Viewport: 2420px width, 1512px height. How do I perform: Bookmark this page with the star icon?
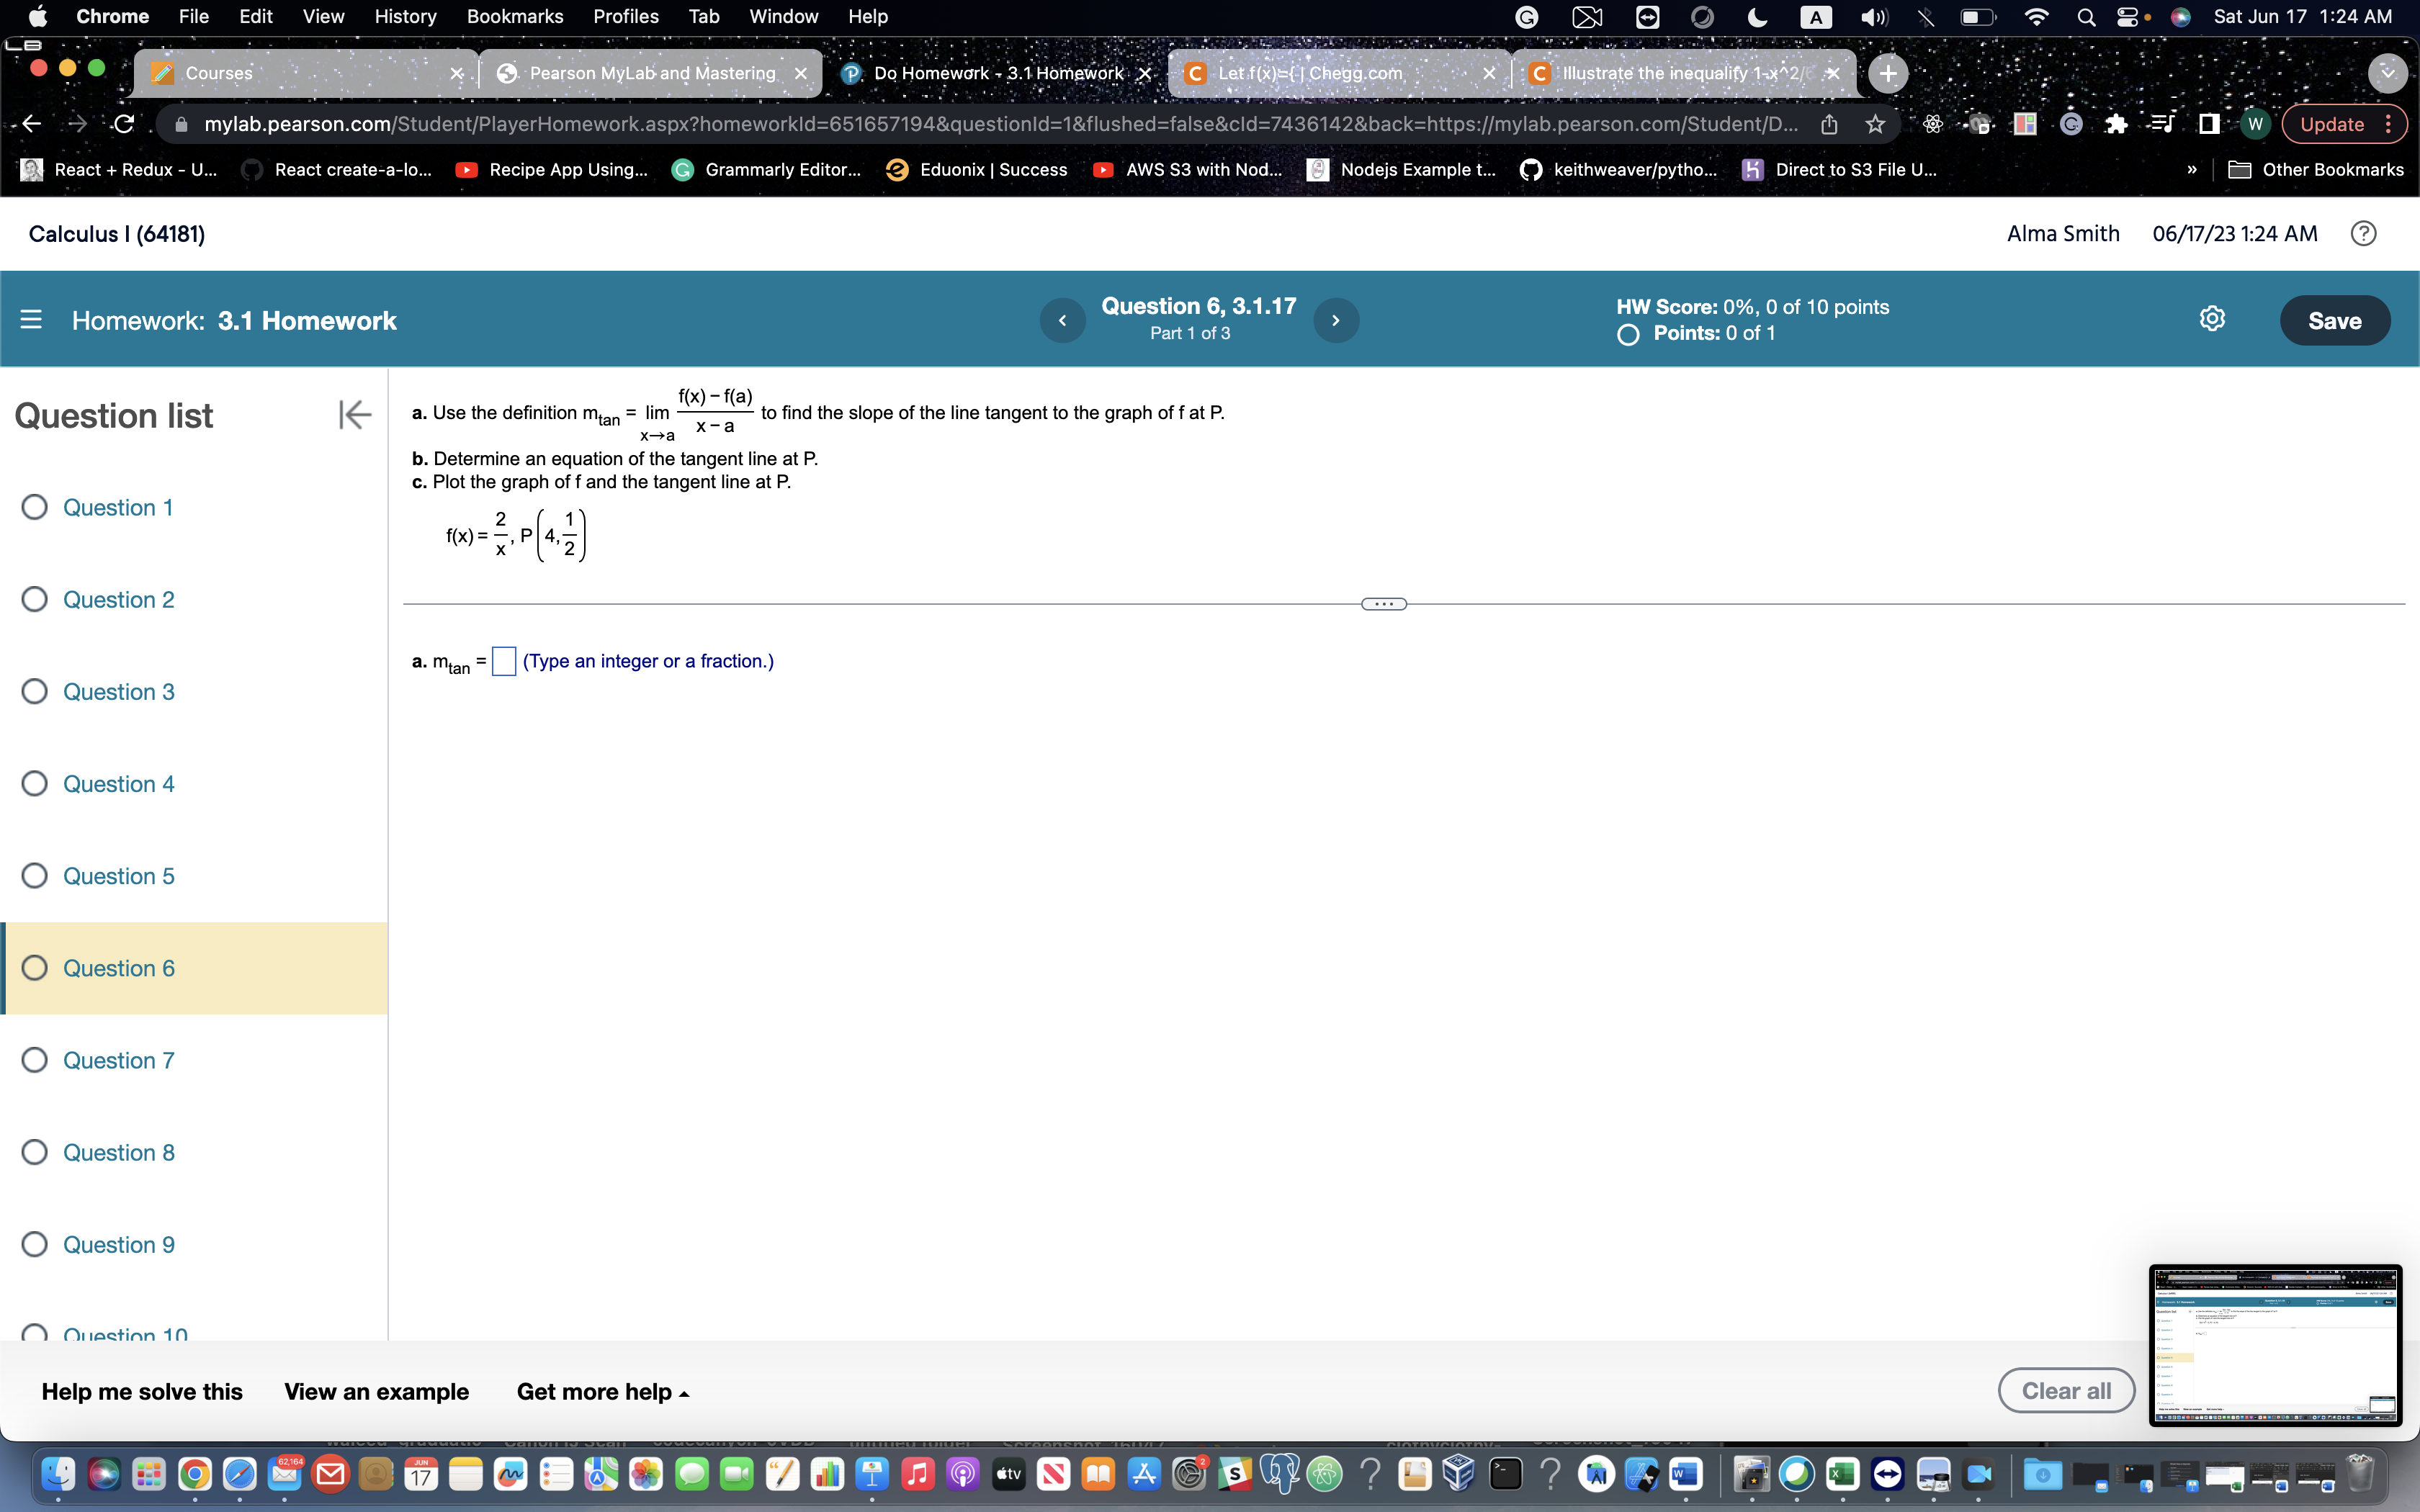[1876, 123]
